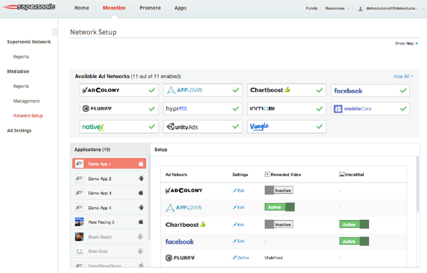427x273 pixels.
Task: Toggle the Facebook network card
Action: pos(370,91)
